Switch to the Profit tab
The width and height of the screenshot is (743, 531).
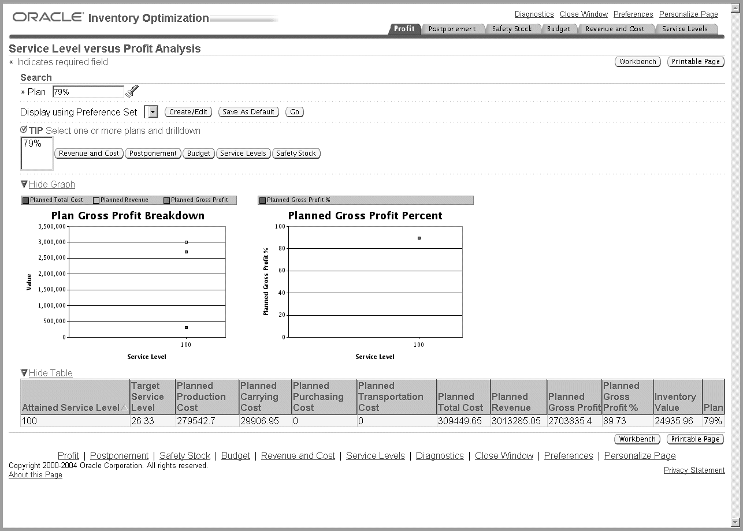click(404, 29)
